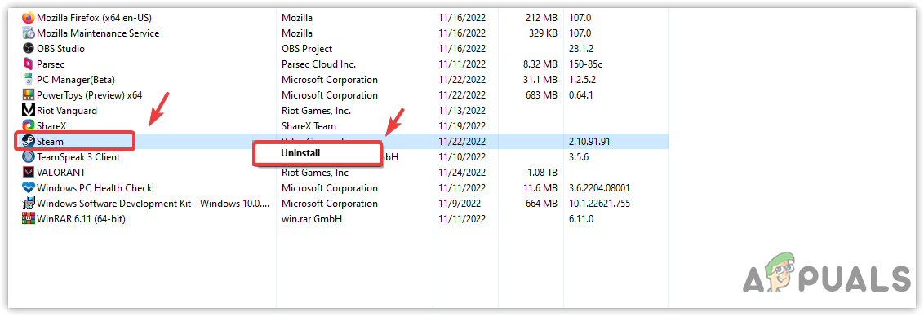Click the PC Manager(Beta) icon

[x=29, y=80]
